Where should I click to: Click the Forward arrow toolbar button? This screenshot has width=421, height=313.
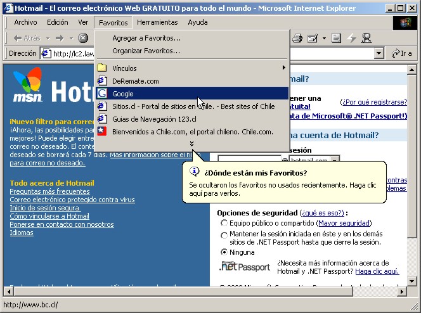(x=60, y=38)
